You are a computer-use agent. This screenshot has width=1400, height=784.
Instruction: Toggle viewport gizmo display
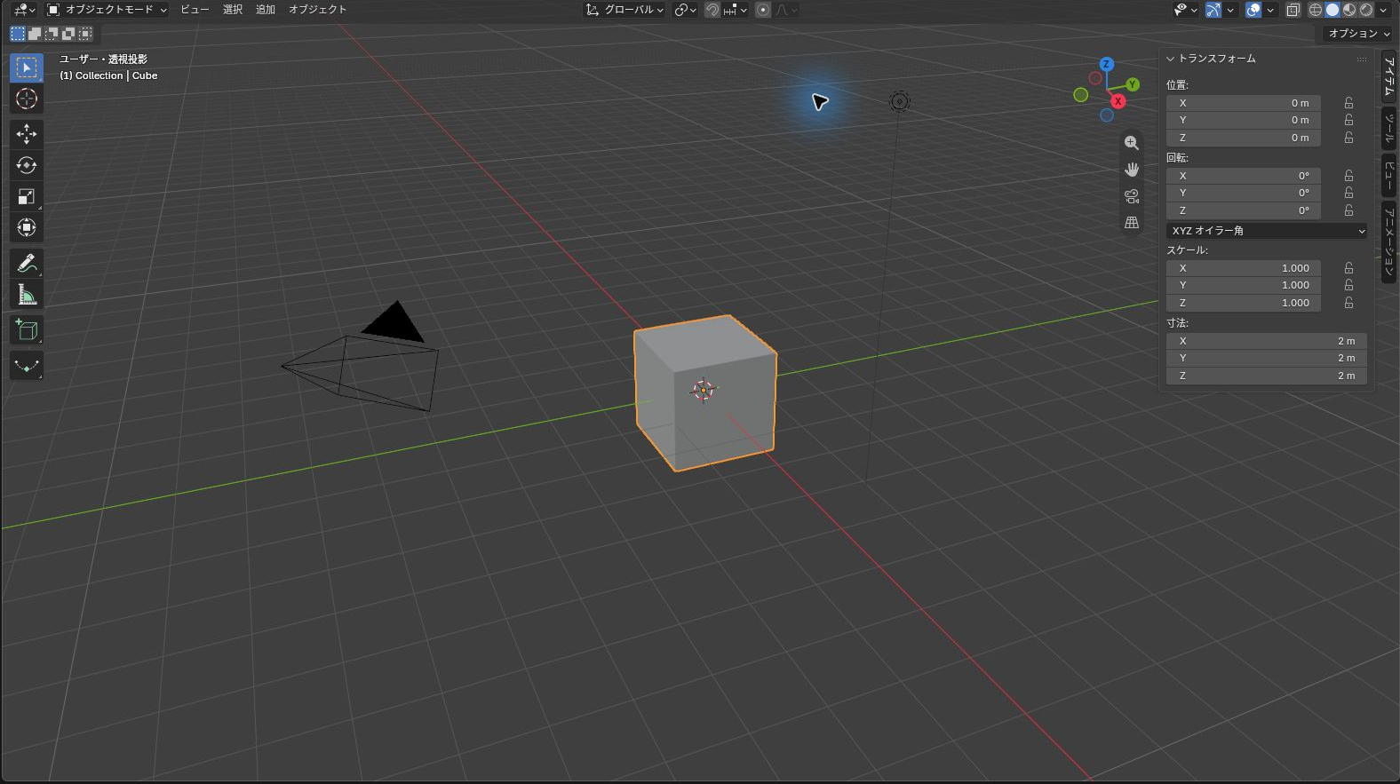[1212, 10]
